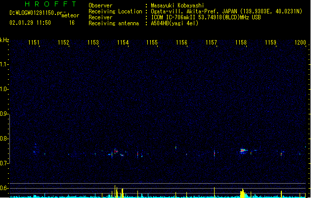Click the 0.9 kHz frequency tick label

(3, 114)
